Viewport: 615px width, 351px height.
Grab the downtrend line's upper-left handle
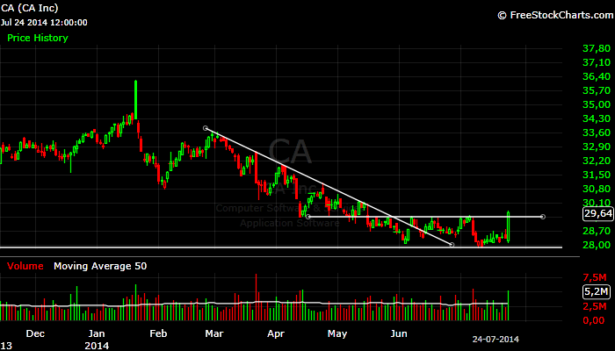pos(206,128)
